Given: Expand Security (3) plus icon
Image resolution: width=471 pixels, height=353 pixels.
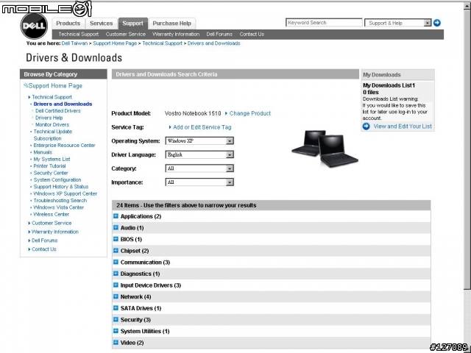Looking at the screenshot, I should (116, 319).
